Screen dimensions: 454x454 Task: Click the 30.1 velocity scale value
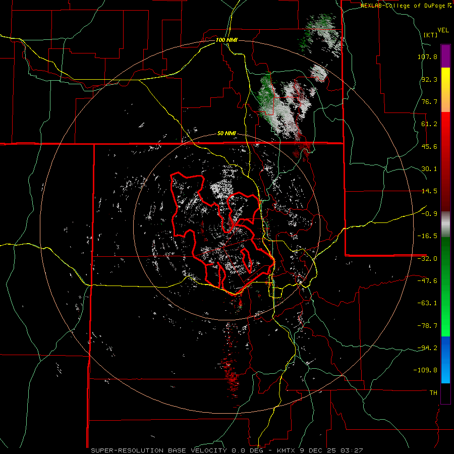coord(429,169)
